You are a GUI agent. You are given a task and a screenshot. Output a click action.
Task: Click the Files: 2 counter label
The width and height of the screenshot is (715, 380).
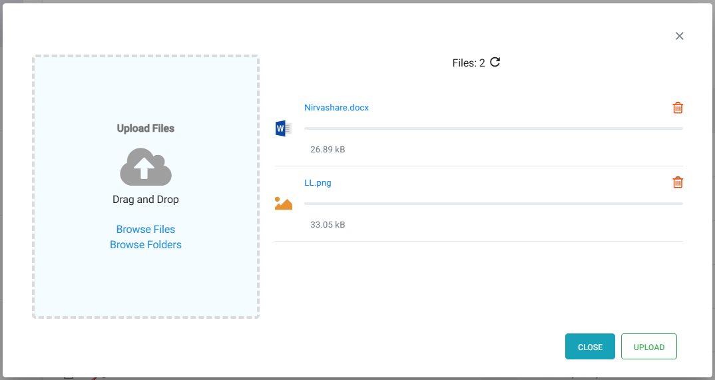pos(469,63)
